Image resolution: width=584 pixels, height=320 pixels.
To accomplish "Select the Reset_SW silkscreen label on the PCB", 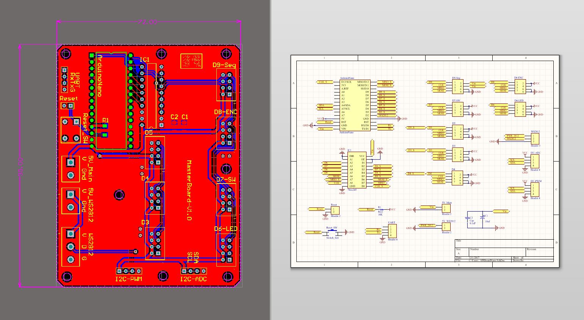I will [x=86, y=129].
